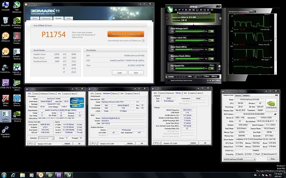Click the GPU-Z screenshot camera icon
Viewport: 286px width, 178px height.
tap(276, 95)
